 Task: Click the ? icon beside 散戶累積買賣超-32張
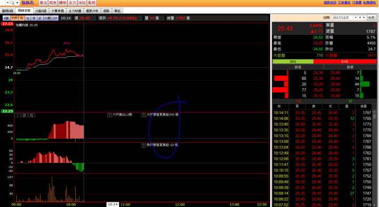click(x=144, y=146)
